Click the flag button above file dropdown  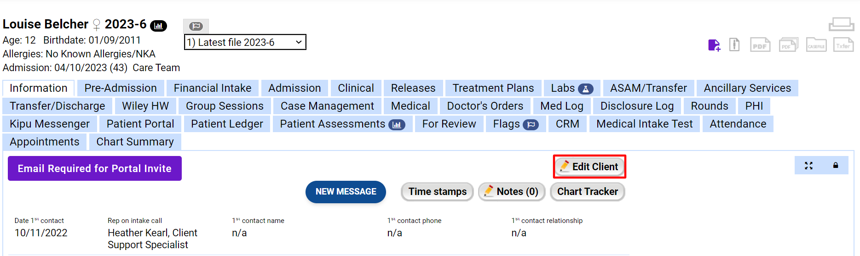[196, 26]
